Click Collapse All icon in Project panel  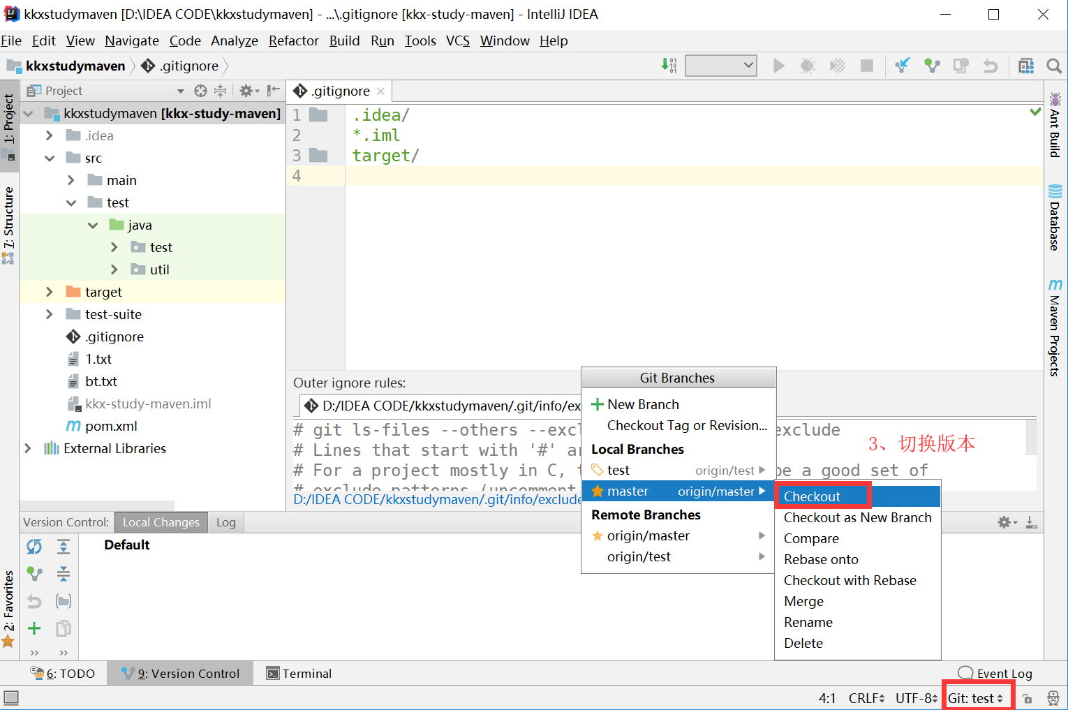point(220,91)
